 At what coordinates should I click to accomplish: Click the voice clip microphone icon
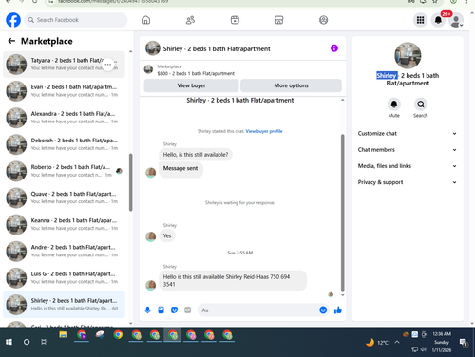click(147, 310)
